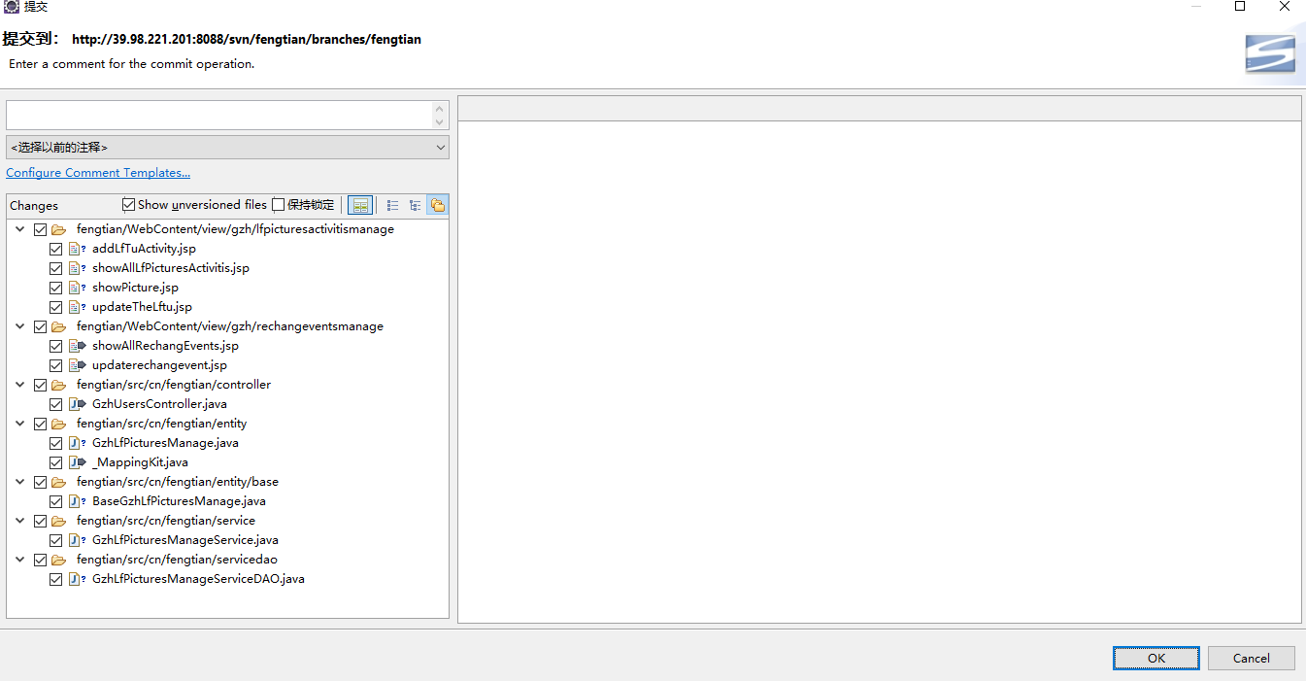The height and width of the screenshot is (681, 1306).
Task: Select GzhLfPicturesManageServiceDAO.java in the tree
Action: pyautogui.click(x=198, y=579)
